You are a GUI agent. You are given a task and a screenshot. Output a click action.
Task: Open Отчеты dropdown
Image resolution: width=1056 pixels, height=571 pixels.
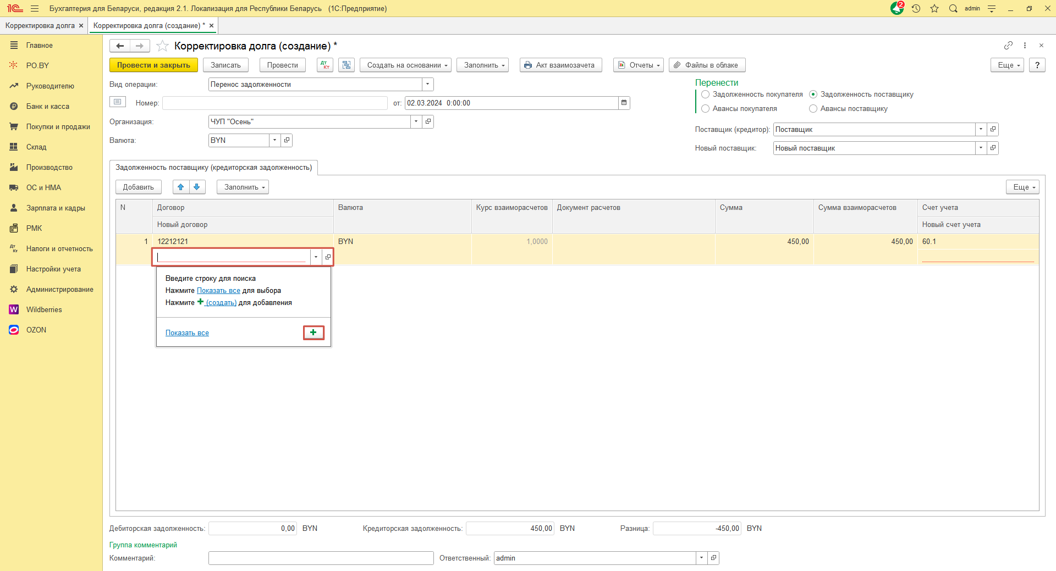(639, 65)
